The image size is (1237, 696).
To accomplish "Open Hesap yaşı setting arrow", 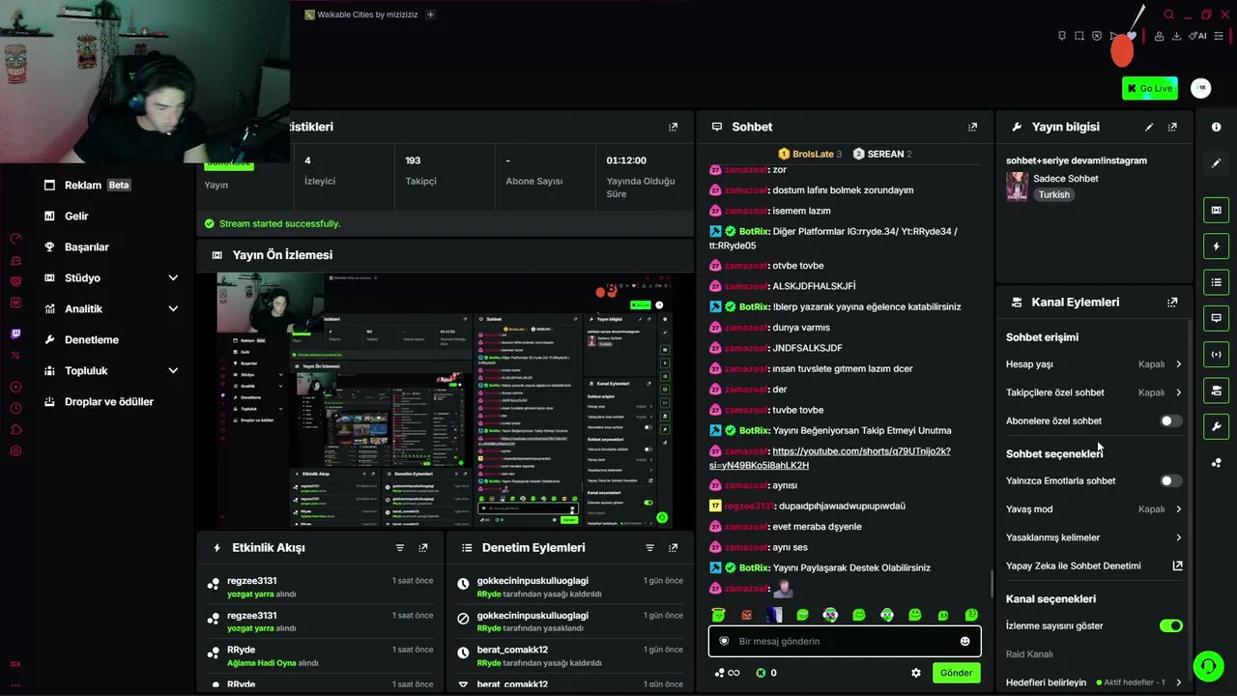I will (1178, 364).
